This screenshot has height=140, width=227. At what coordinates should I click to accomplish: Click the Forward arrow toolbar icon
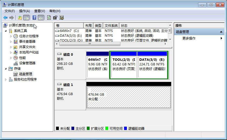click(x=11, y=18)
